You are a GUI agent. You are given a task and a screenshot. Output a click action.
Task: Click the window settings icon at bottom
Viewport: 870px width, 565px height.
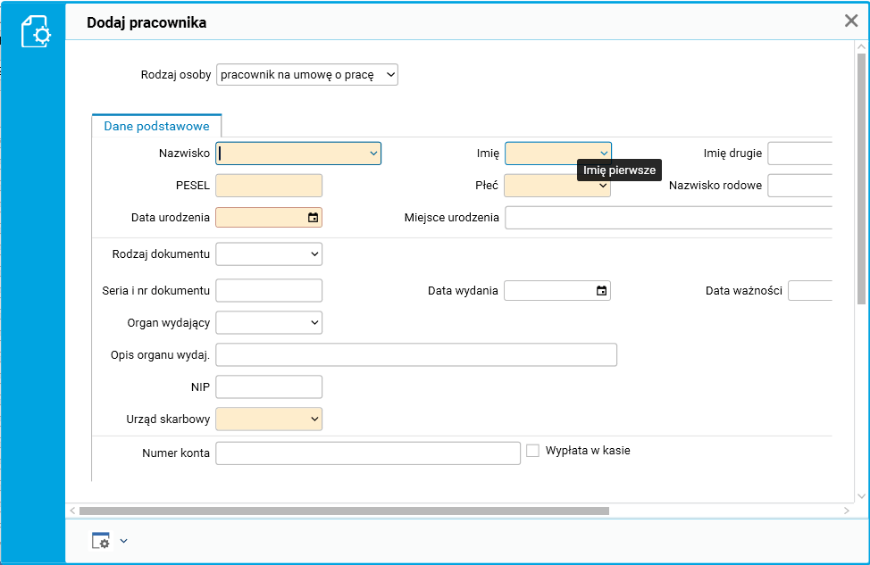[101, 541]
